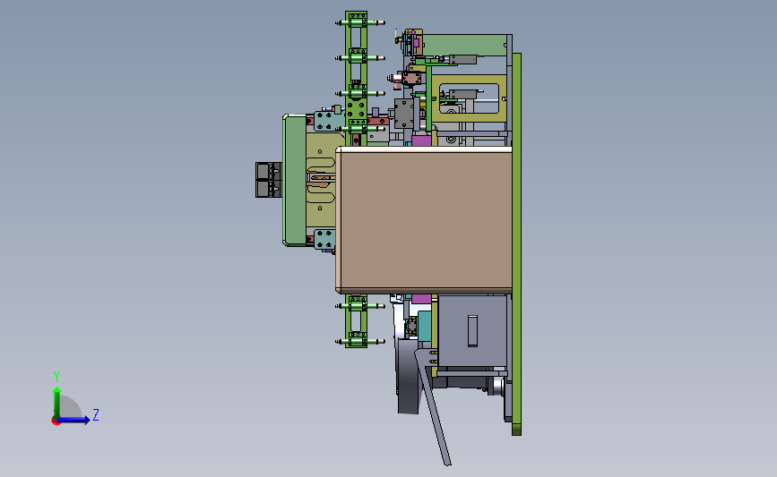777x477 pixels.
Task: Select the upper green vertical rail bracket
Action: click(x=356, y=77)
